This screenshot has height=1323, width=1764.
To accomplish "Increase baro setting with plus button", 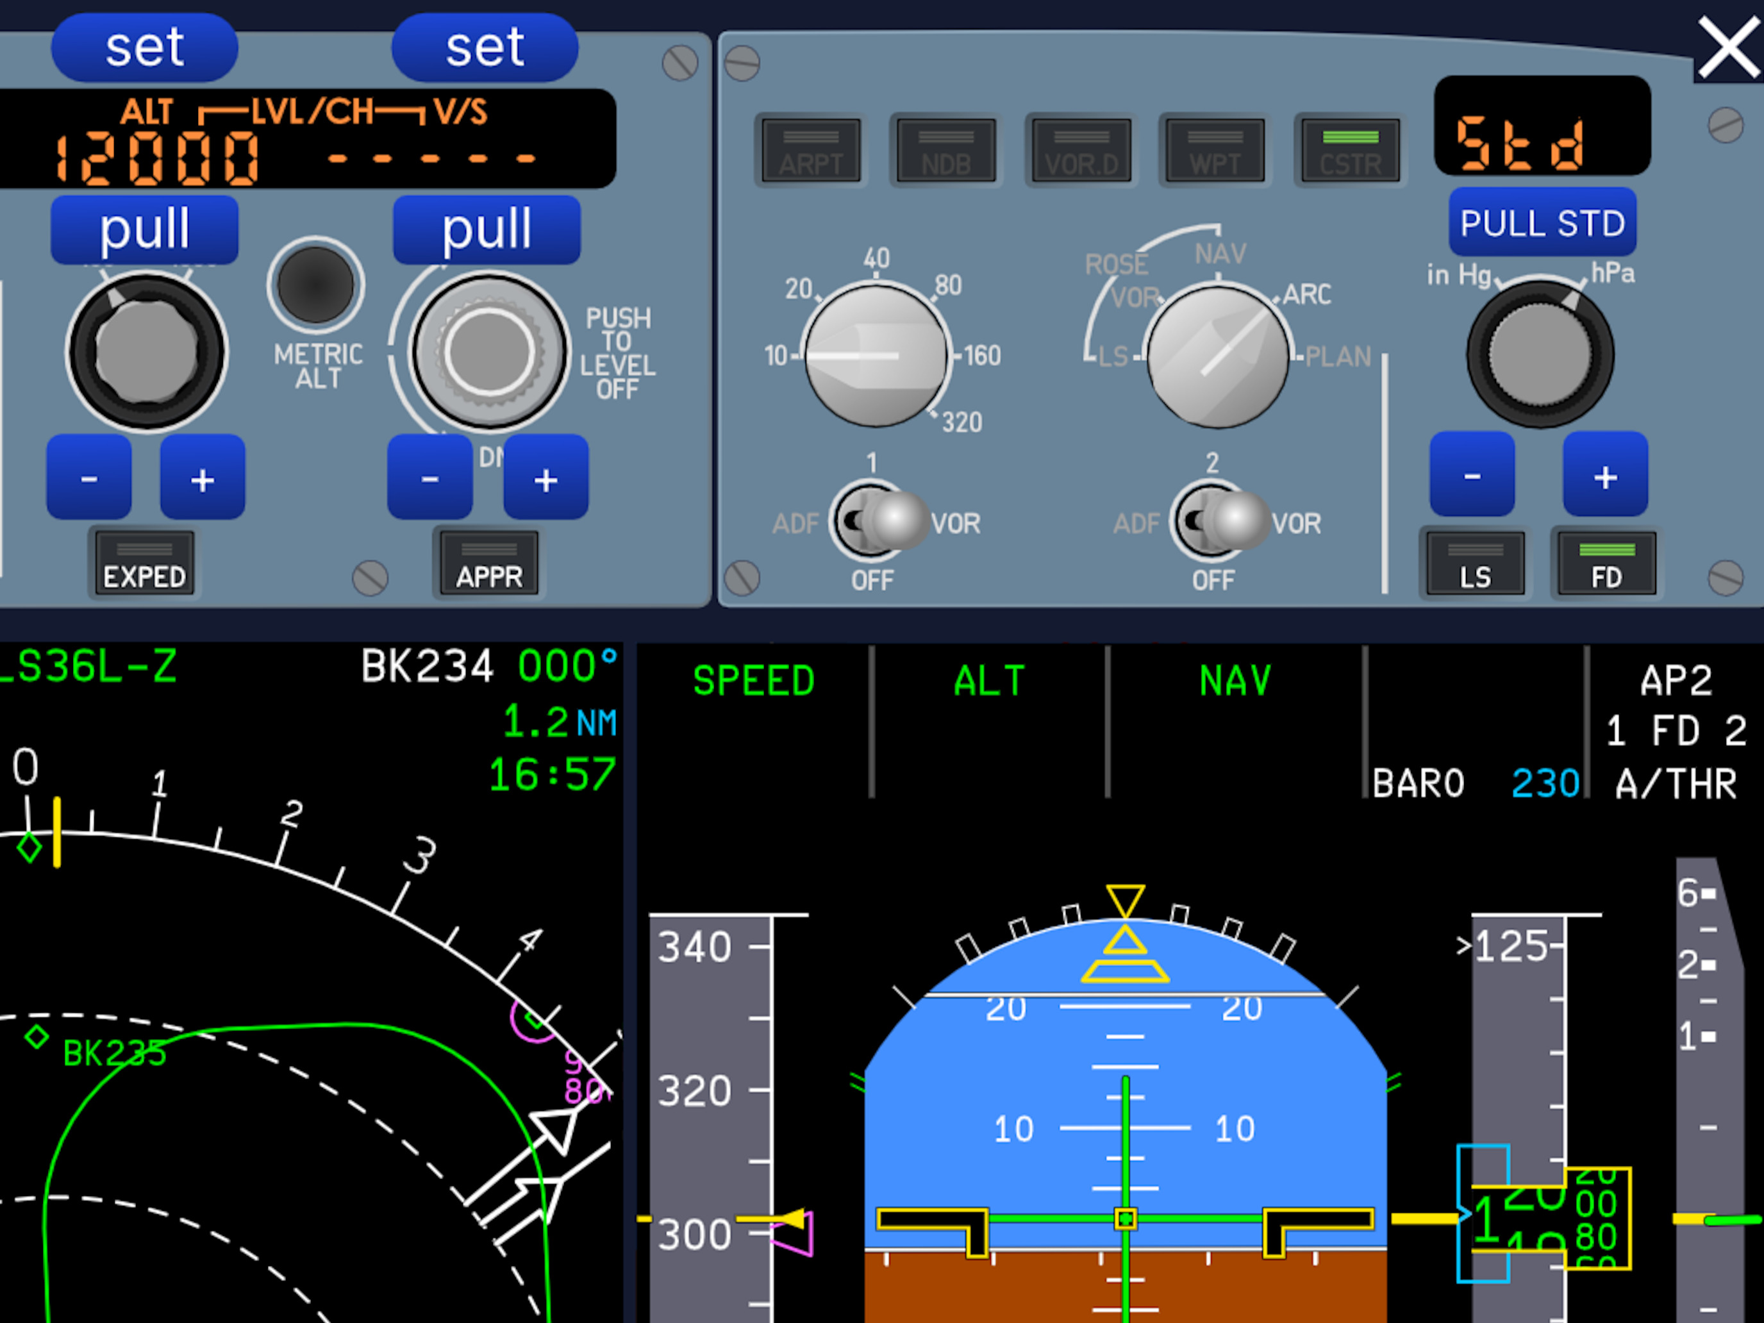I will click(x=1604, y=475).
